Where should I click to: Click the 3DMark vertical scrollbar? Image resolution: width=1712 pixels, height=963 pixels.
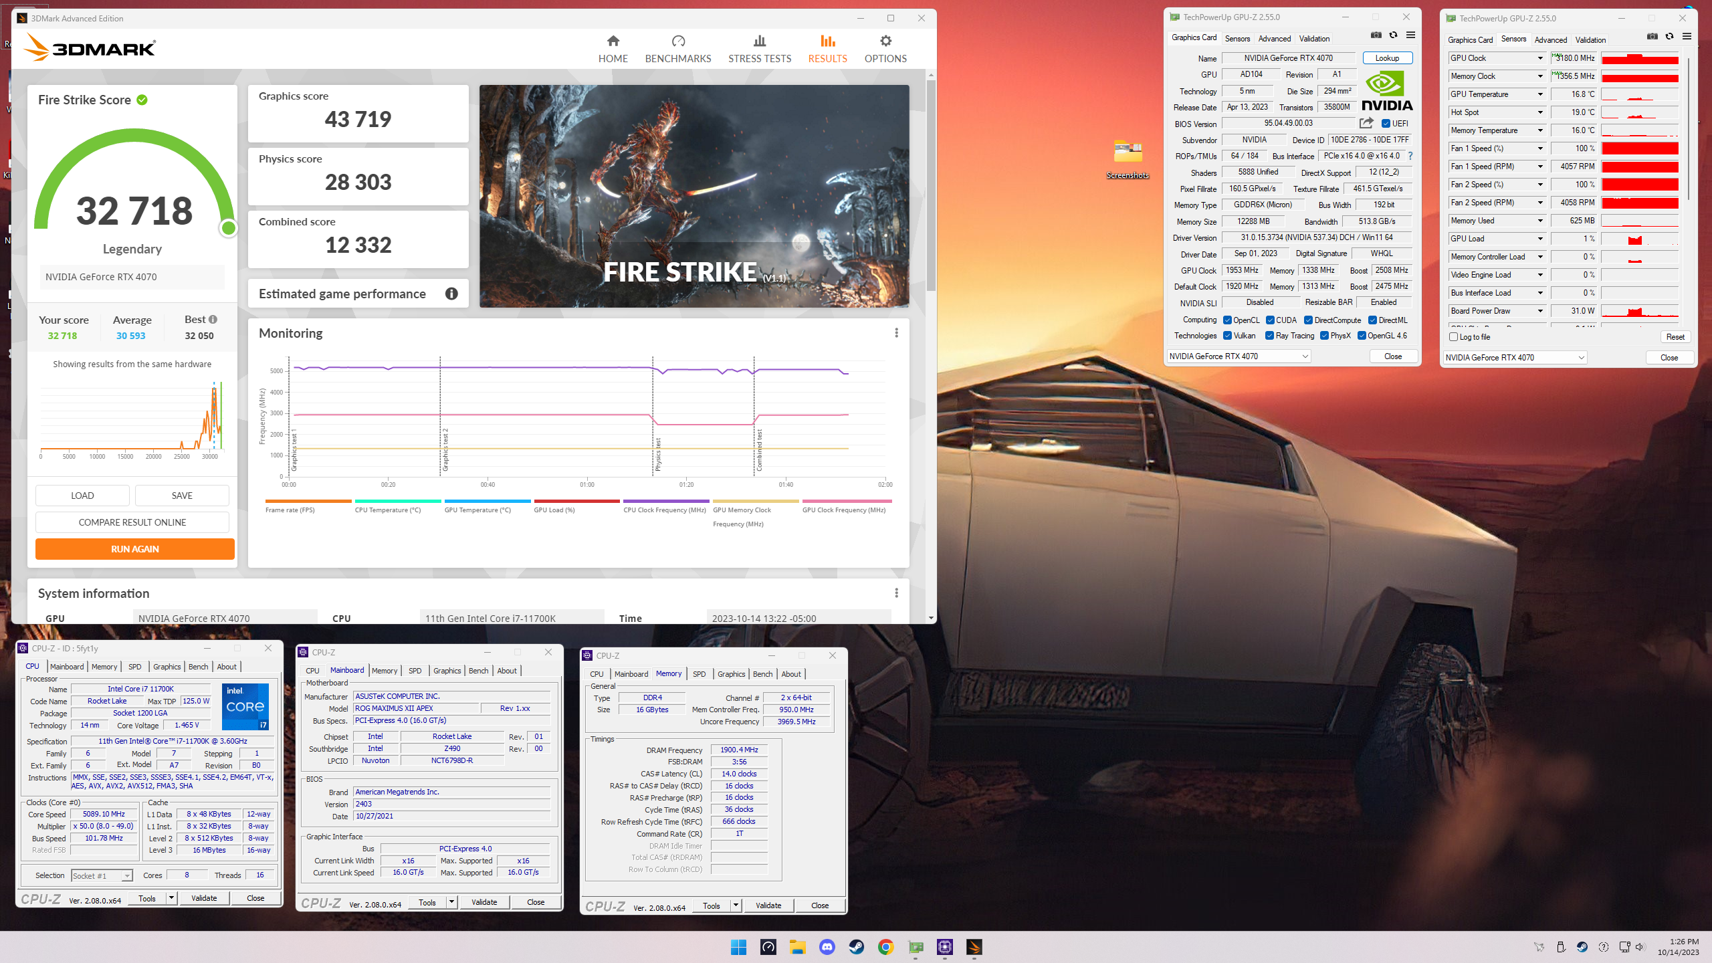click(931, 187)
